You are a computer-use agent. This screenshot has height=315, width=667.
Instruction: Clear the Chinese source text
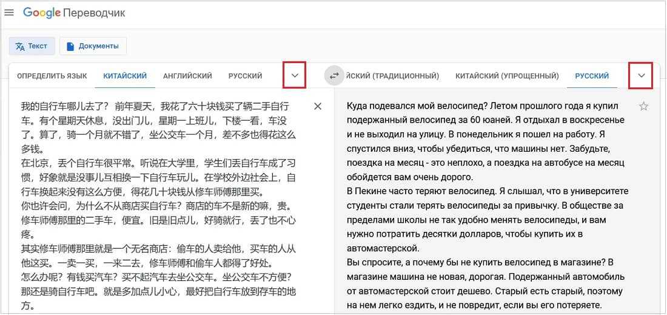click(318, 106)
